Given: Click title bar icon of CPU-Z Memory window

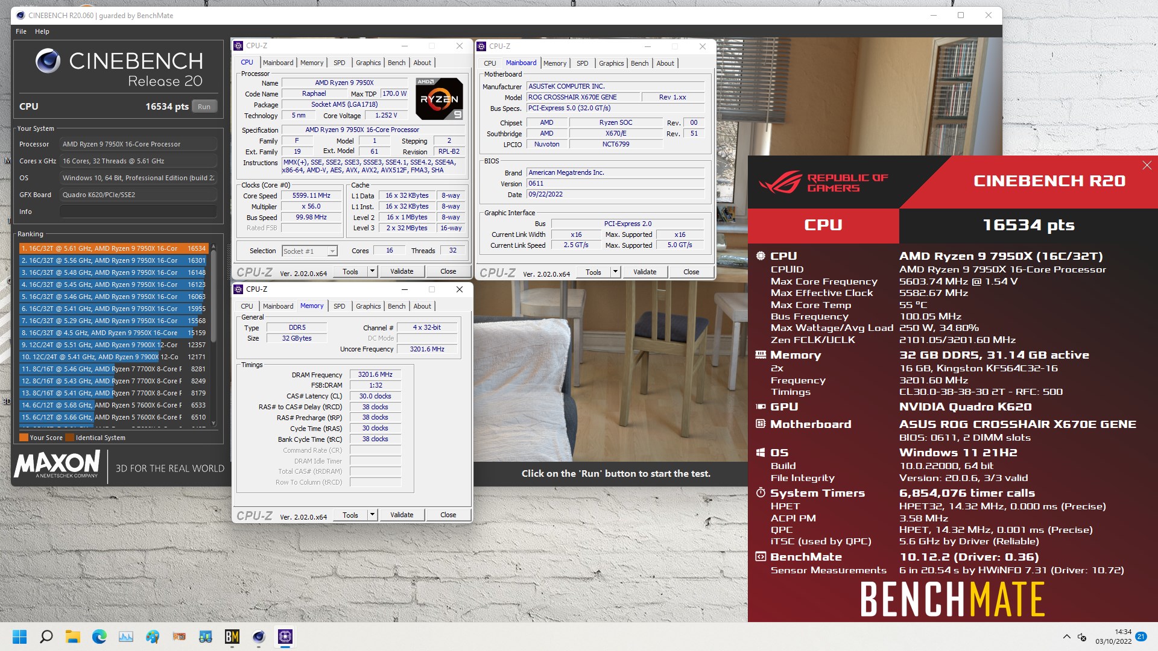Looking at the screenshot, I should tap(239, 289).
